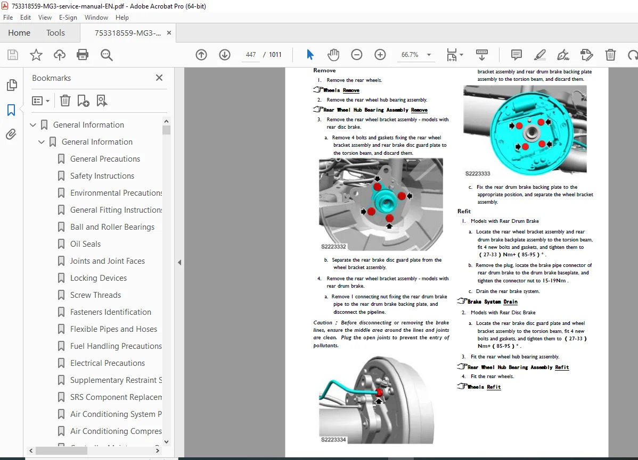Open the Help menu
Image resolution: width=638 pixels, height=460 pixels.
[x=122, y=18]
